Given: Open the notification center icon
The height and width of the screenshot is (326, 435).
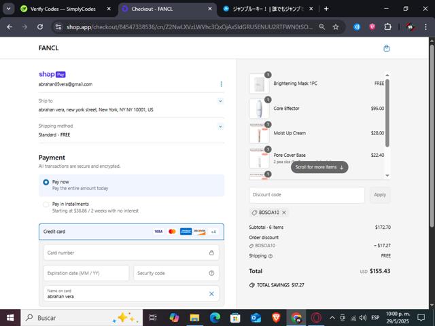Looking at the screenshot, I should coord(421,318).
